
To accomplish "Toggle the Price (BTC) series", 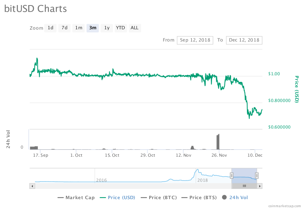I will [x=159, y=198].
